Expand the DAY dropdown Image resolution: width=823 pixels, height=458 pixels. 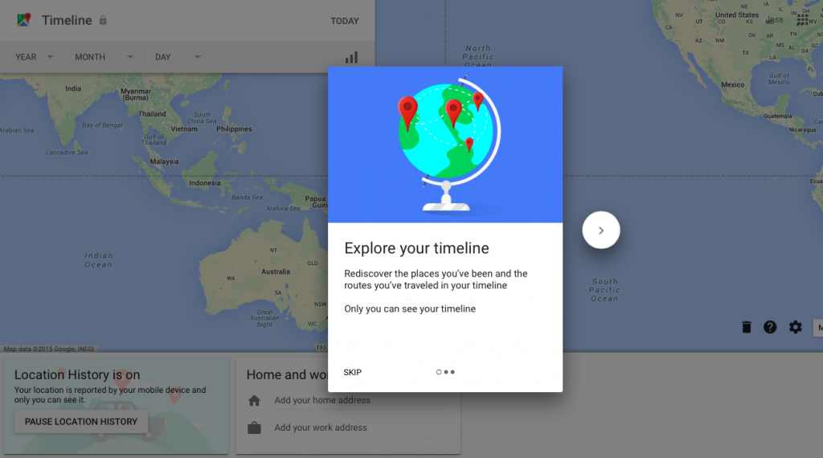click(x=177, y=57)
